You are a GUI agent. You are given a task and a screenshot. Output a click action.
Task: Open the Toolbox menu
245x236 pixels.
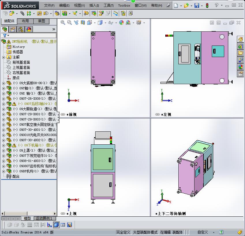point(124,5)
